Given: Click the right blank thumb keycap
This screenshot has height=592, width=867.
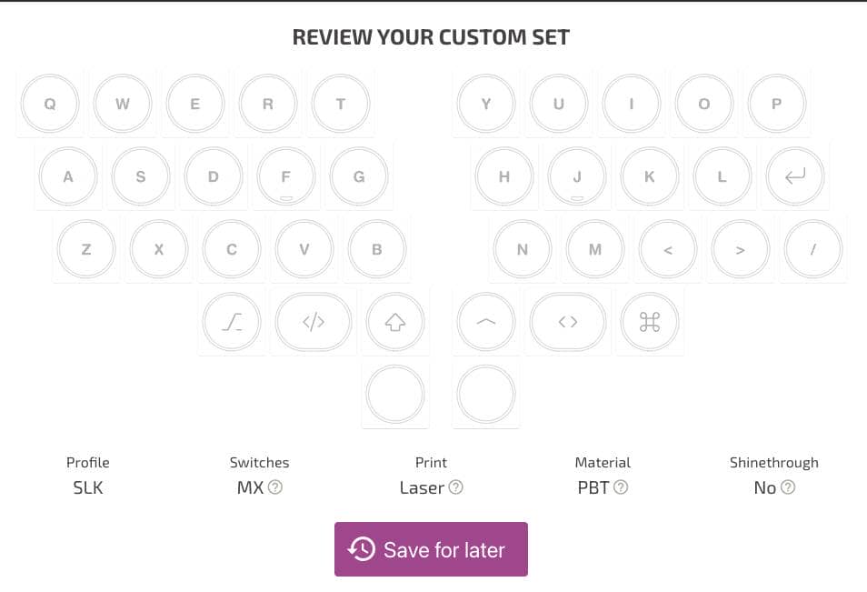Looking at the screenshot, I should pyautogui.click(x=486, y=395).
